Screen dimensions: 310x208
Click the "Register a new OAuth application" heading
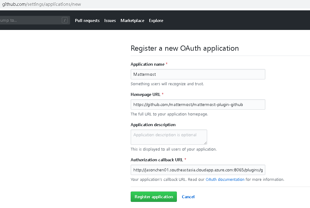coord(185,48)
